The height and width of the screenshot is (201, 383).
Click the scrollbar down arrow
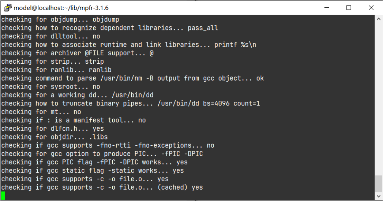(379, 196)
